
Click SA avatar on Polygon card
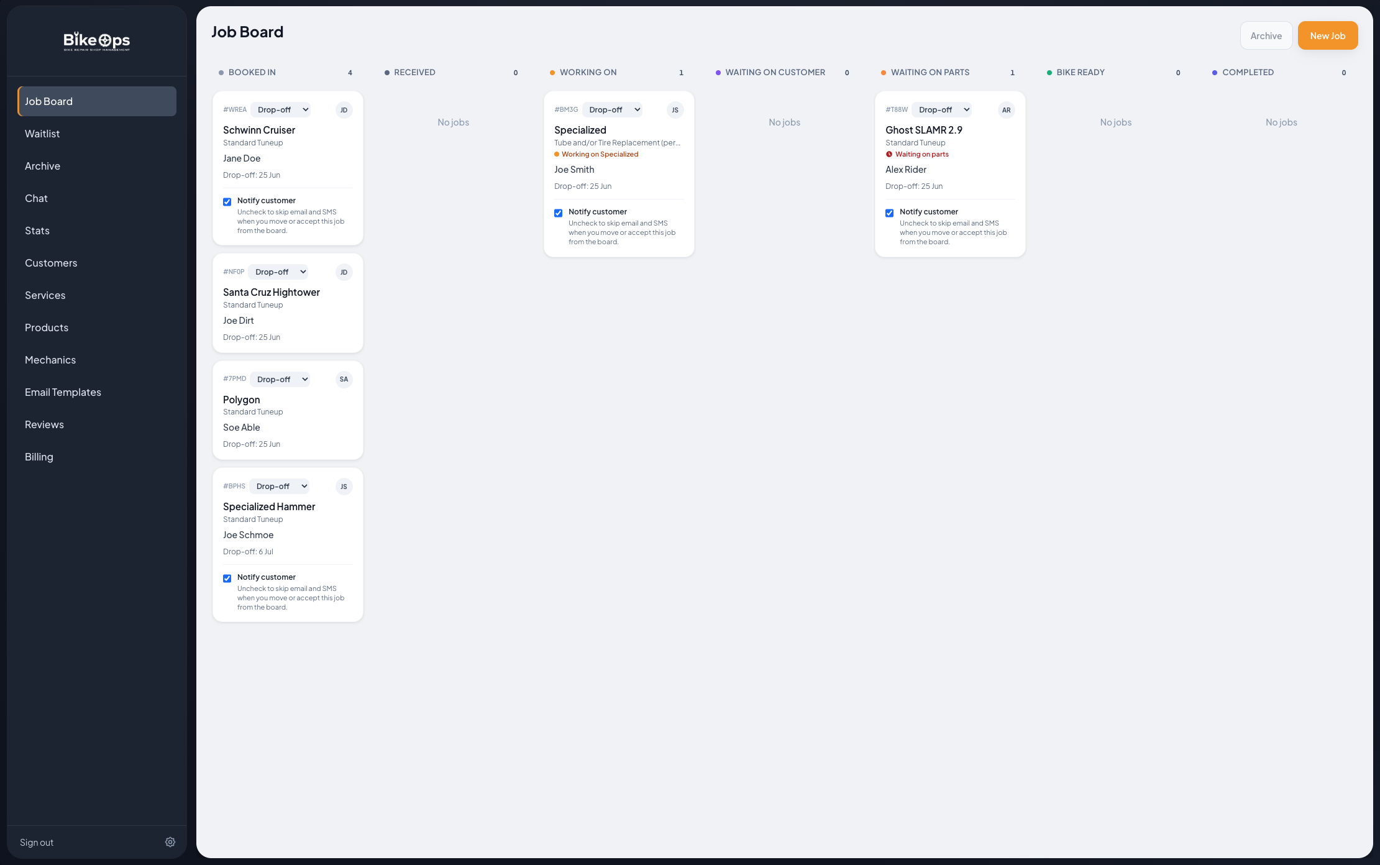click(344, 379)
